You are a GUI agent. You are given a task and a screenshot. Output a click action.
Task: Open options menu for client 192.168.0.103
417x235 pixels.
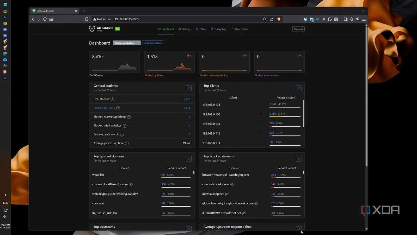tap(261, 124)
